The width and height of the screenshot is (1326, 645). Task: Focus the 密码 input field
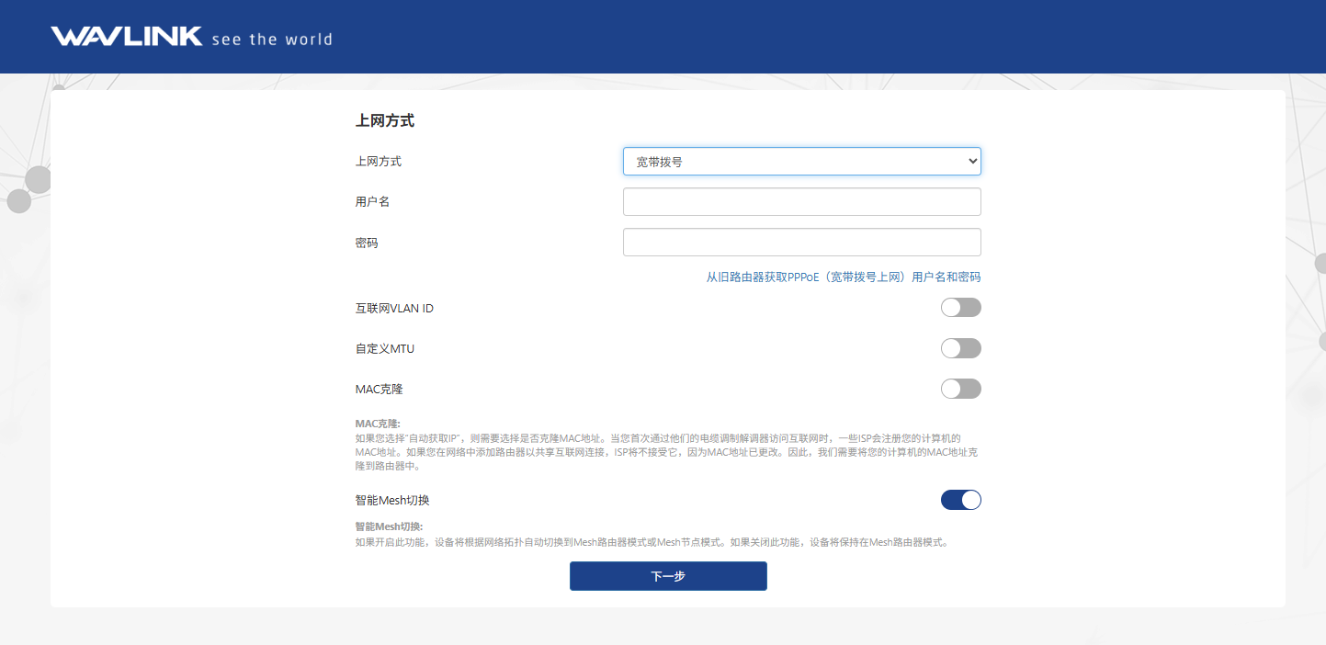click(801, 243)
